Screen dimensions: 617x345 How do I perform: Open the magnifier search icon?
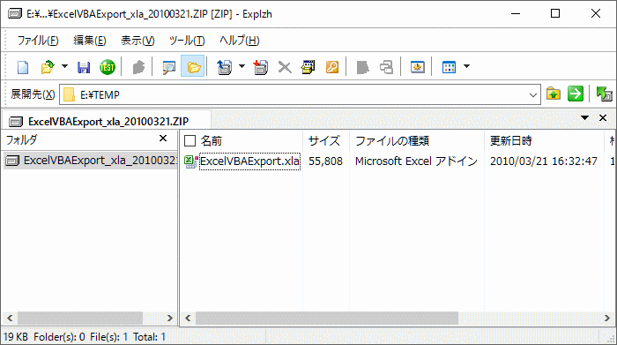[169, 67]
